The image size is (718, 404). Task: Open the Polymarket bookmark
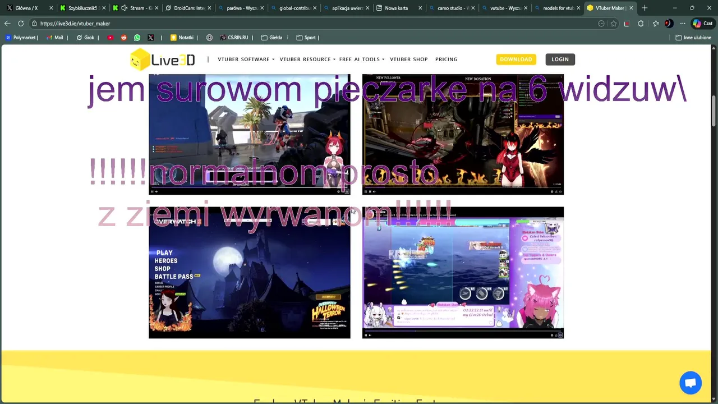coord(21,38)
